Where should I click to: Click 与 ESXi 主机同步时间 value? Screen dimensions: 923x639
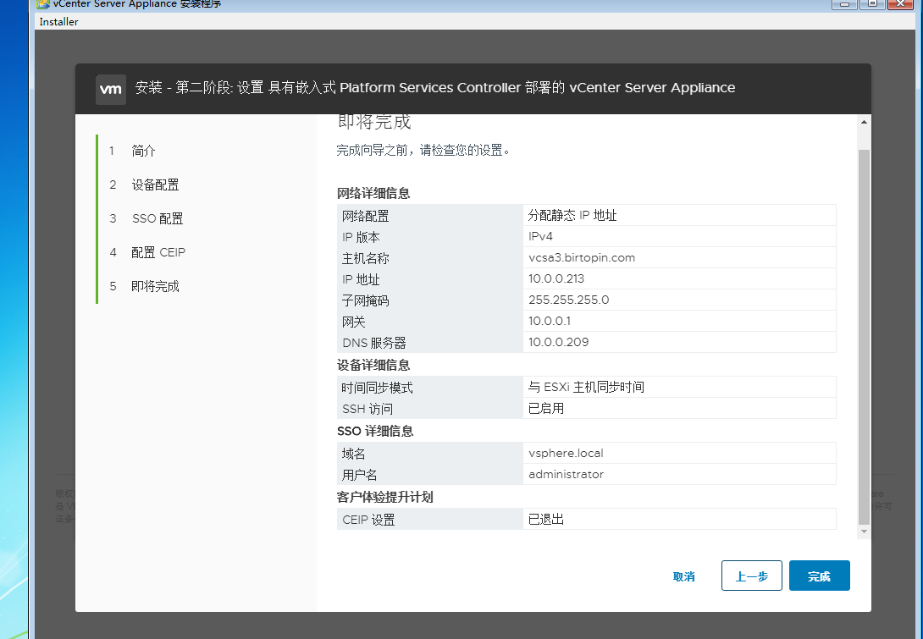point(586,387)
